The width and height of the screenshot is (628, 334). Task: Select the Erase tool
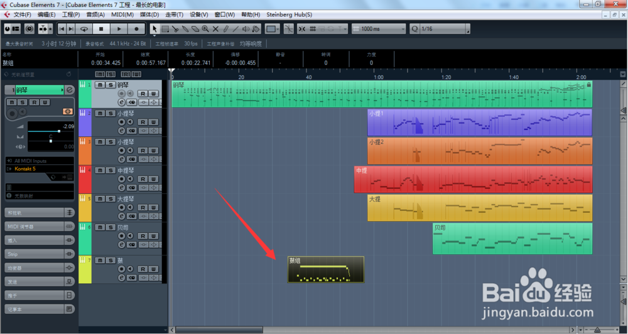coord(195,29)
